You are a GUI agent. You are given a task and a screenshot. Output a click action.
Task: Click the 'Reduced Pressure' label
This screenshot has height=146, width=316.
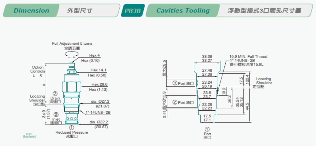click(x=72, y=133)
